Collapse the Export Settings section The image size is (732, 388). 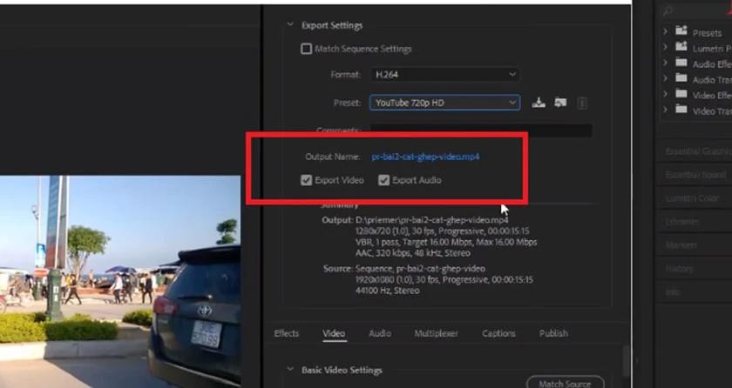[x=290, y=24]
